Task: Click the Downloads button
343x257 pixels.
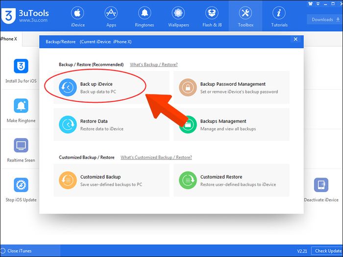Action: point(325,20)
